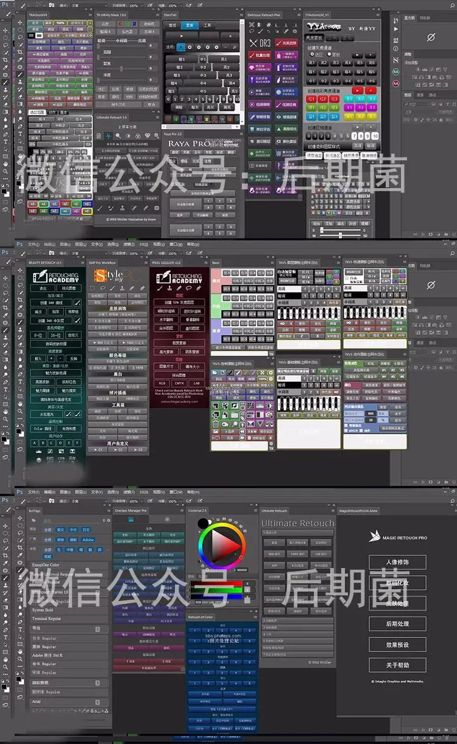The width and height of the screenshot is (457, 744).
Task: Click 高级锐化 in Delicious Retouch Plus
Action: 288,128
